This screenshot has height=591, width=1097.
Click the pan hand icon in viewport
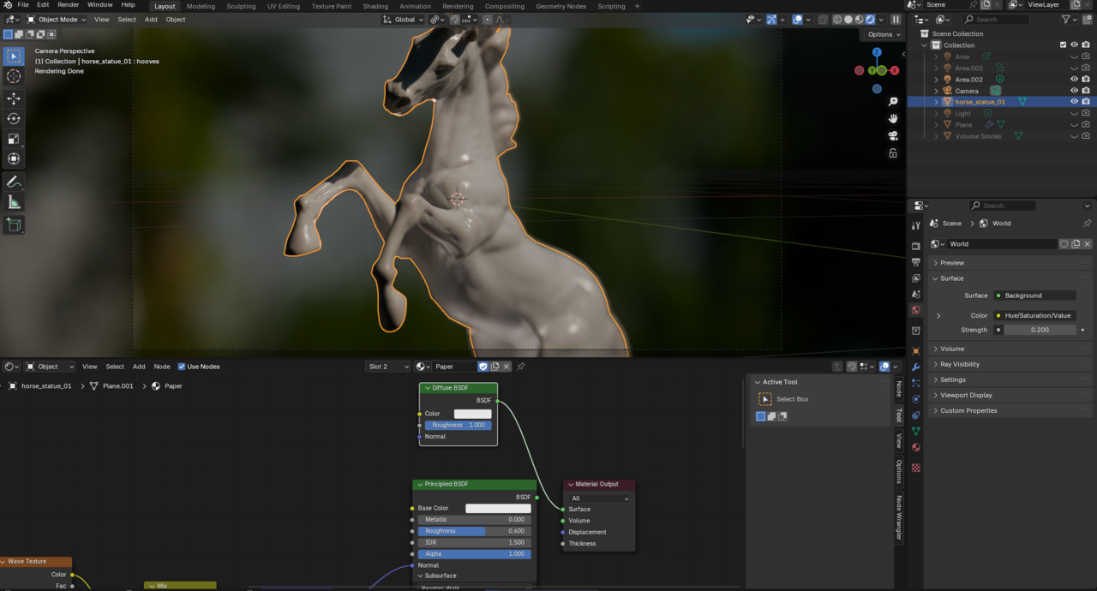coord(893,118)
